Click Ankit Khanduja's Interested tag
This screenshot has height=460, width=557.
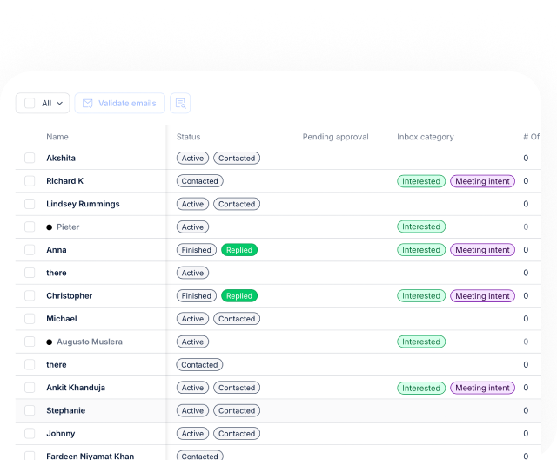421,388
